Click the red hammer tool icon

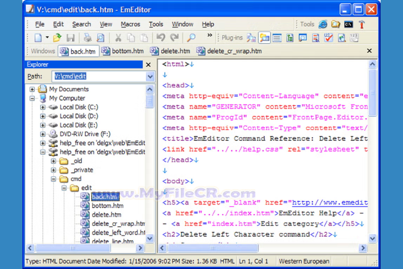point(362,25)
